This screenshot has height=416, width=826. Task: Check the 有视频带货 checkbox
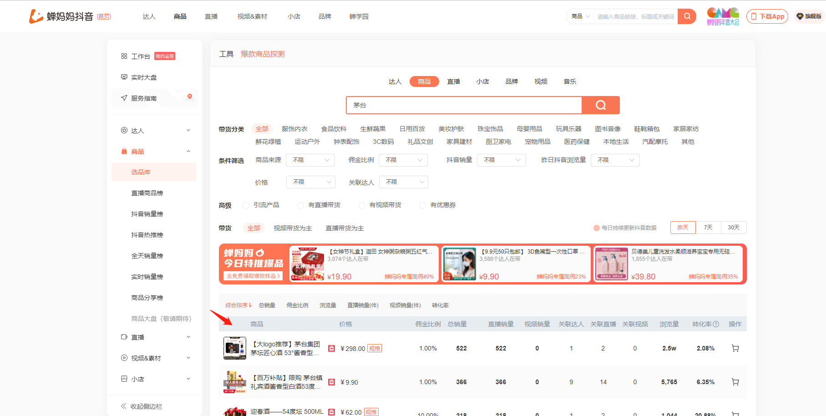[x=362, y=205]
